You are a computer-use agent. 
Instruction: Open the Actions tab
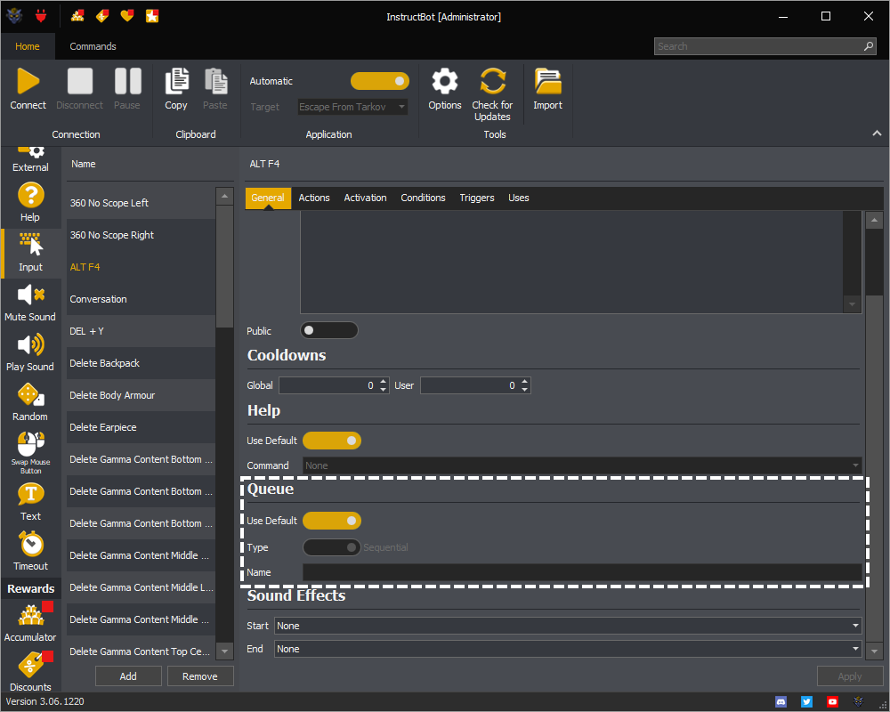pos(314,198)
